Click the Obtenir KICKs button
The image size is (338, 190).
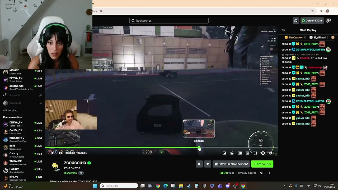[x=312, y=21]
